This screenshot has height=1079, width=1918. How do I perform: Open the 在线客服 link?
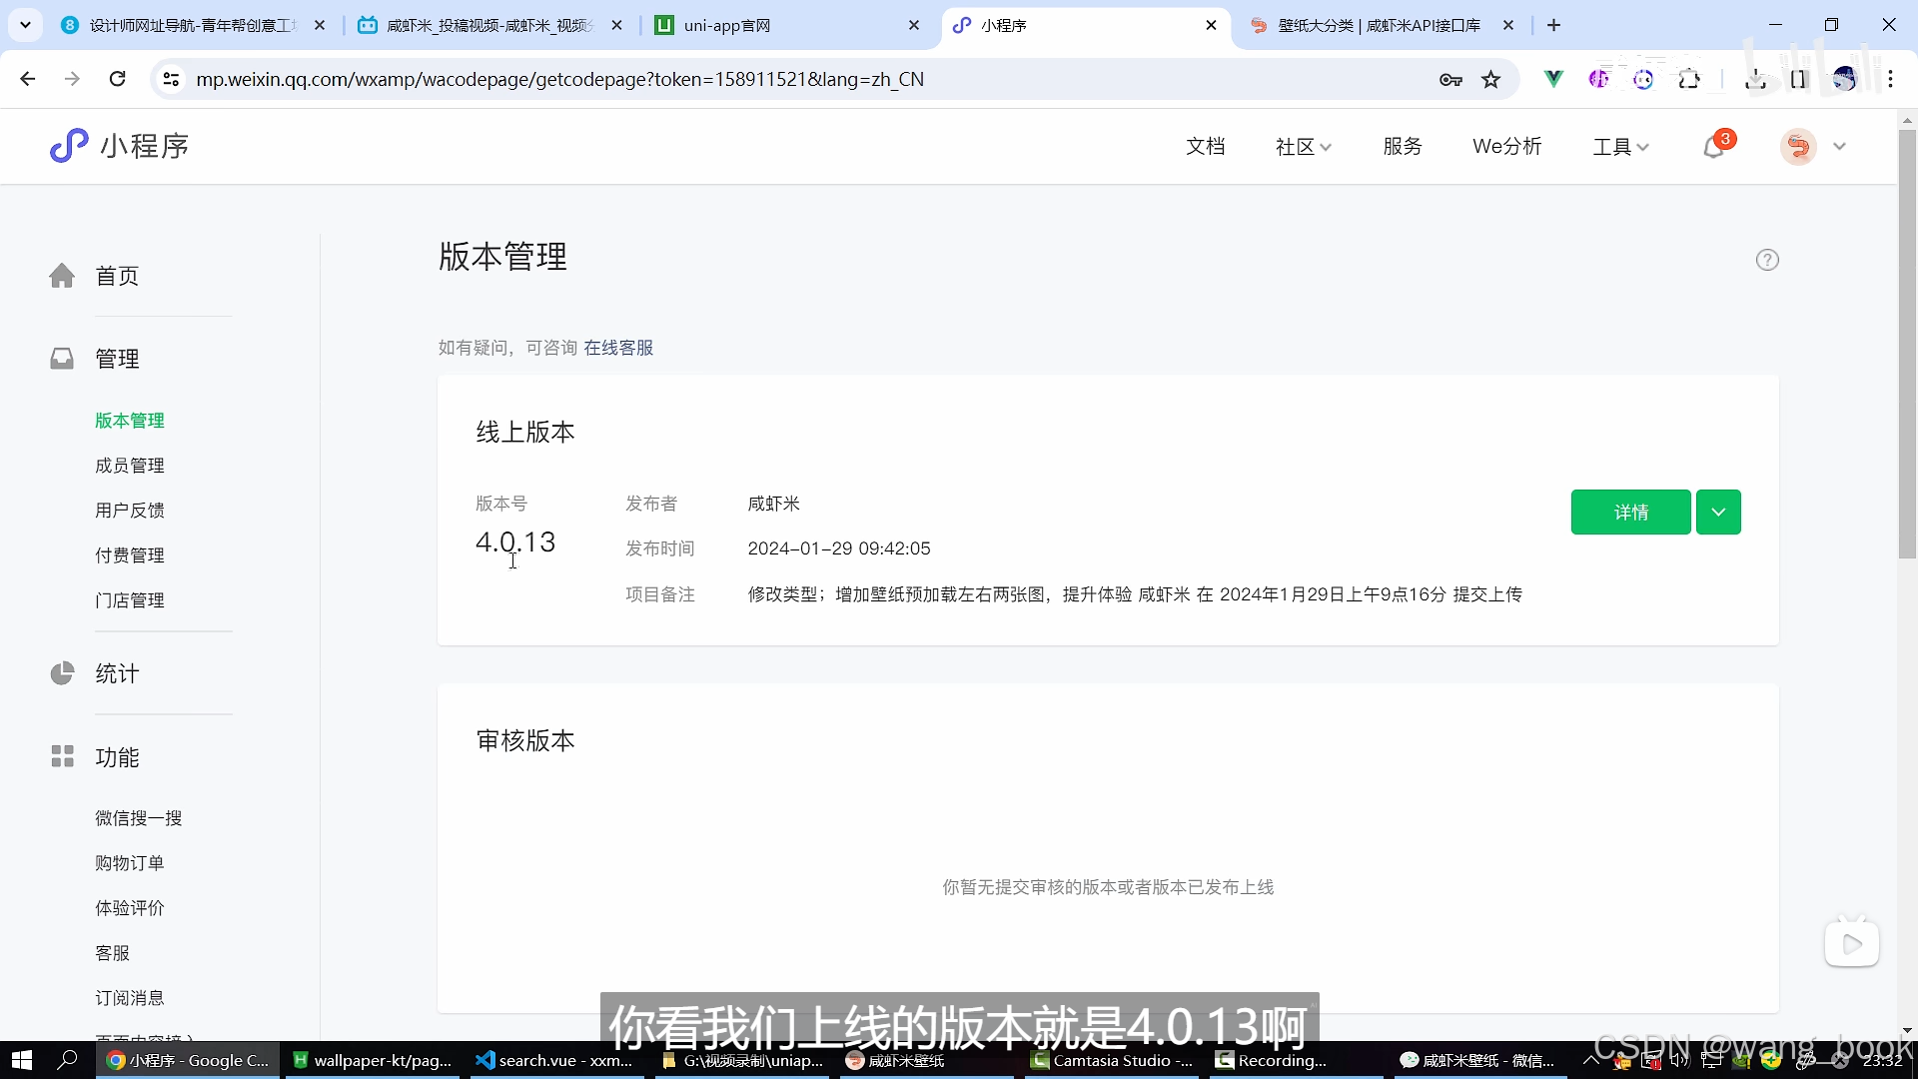(618, 348)
